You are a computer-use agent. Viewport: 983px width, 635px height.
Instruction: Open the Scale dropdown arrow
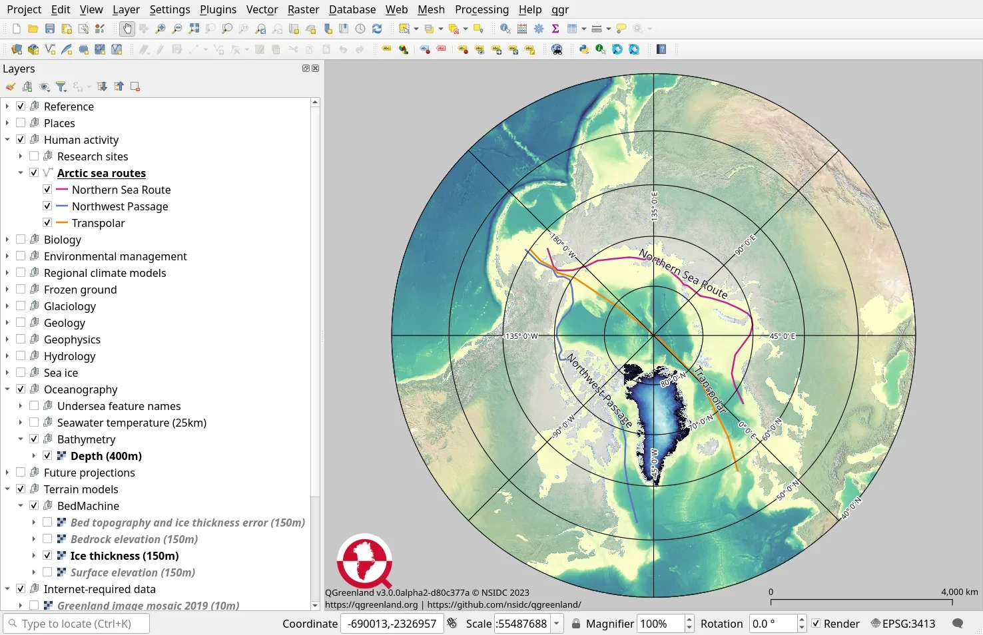pyautogui.click(x=556, y=624)
